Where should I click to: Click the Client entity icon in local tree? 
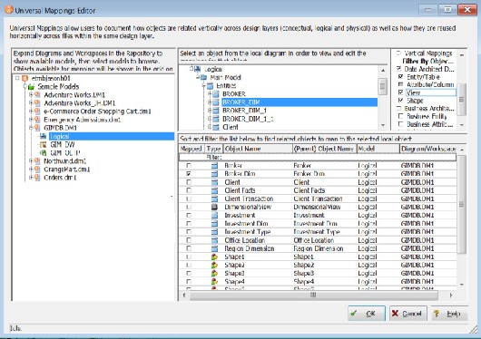point(216,127)
